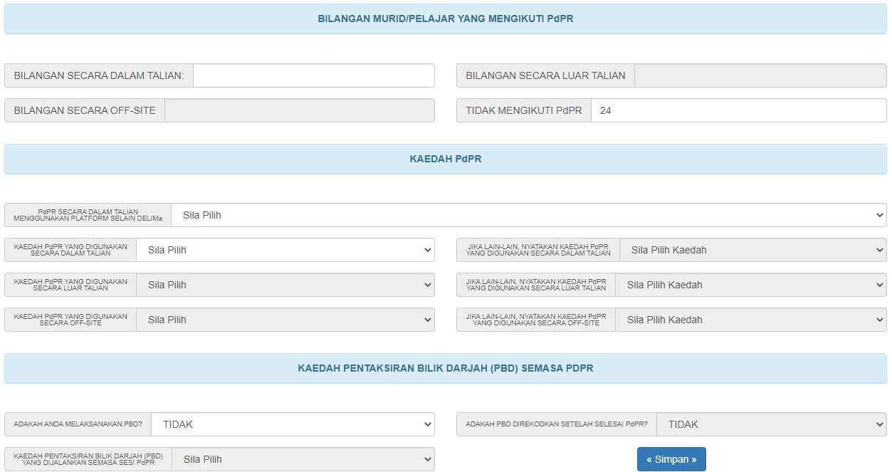This screenshot has width=892, height=472.
Task: Open Kaedah Pentaksiran Bilik Darjah semasa sesi dropdown
Action: point(303,459)
